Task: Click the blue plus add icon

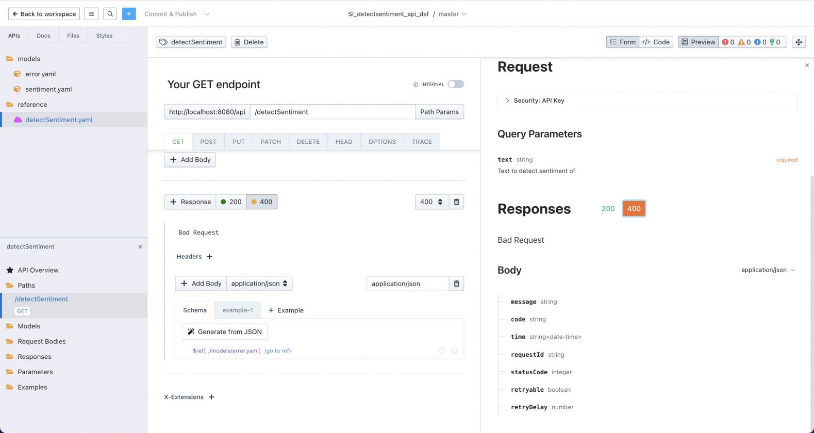Action: pos(129,14)
